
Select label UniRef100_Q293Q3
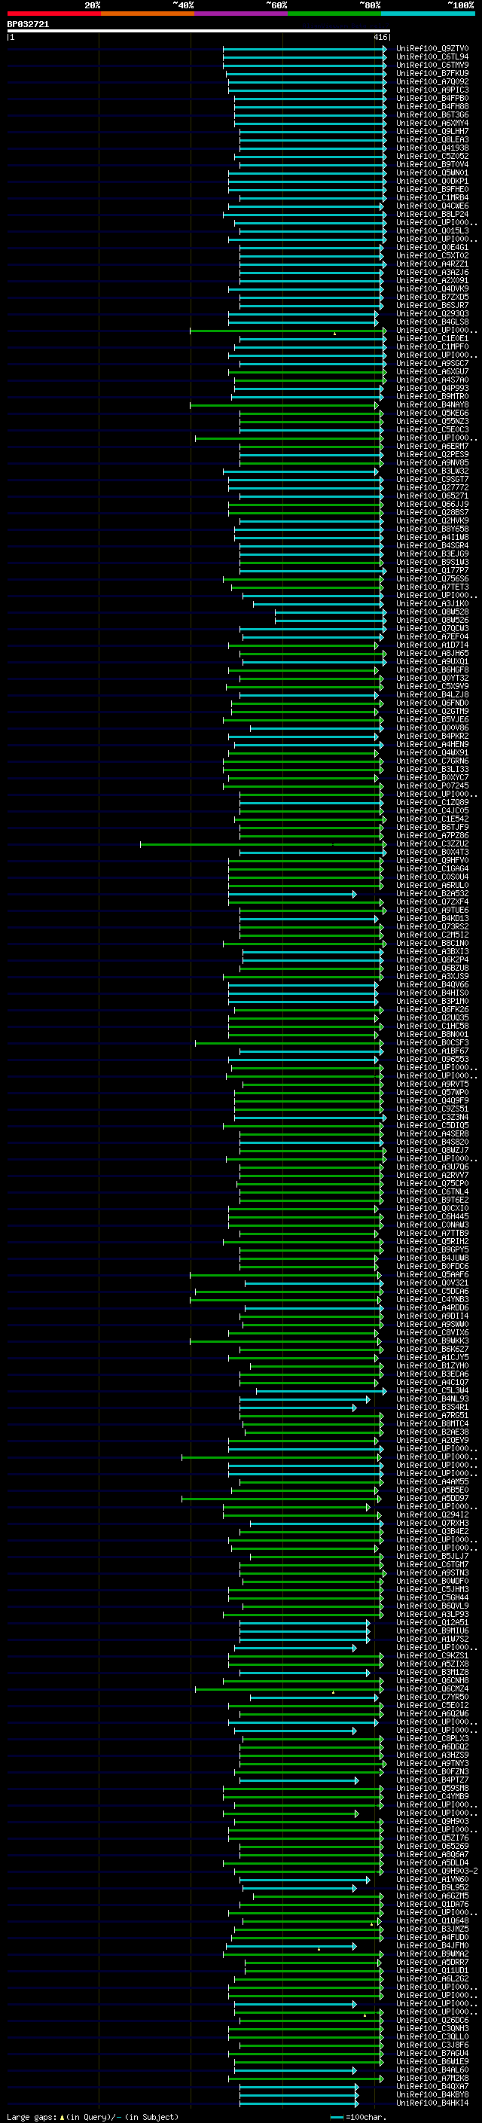pyautogui.click(x=432, y=314)
